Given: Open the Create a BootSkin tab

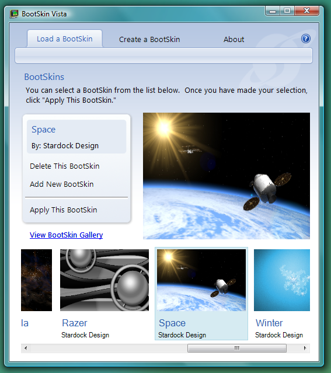Looking at the screenshot, I should [x=149, y=39].
